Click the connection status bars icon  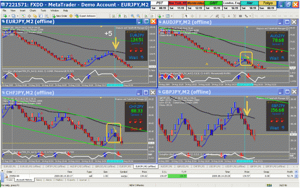(x=269, y=185)
